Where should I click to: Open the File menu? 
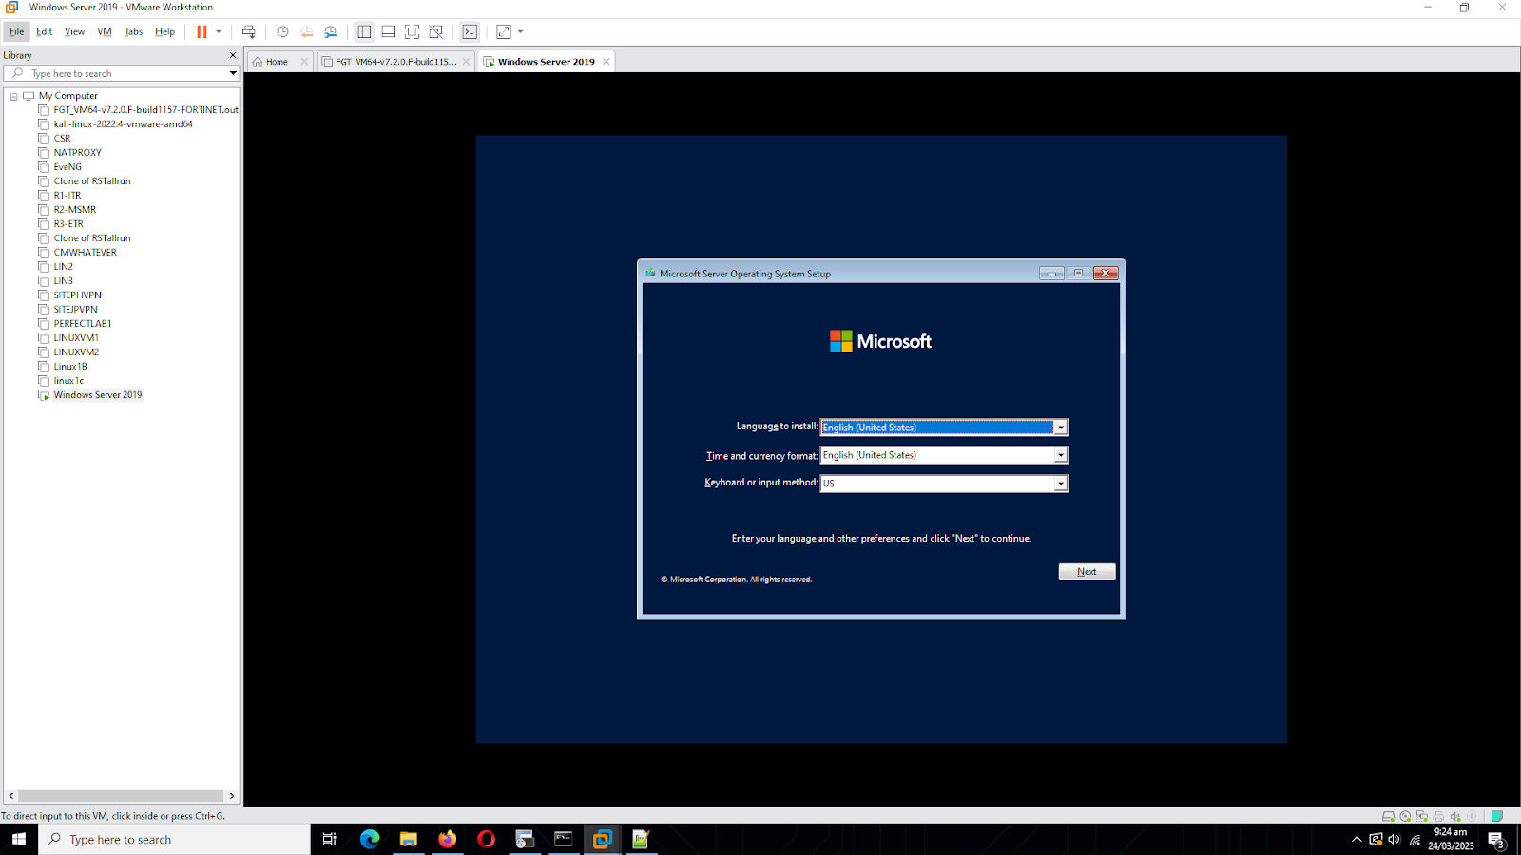17,31
